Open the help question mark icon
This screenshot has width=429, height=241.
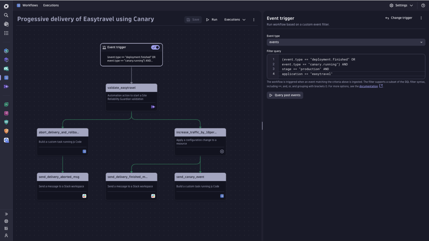(423, 6)
